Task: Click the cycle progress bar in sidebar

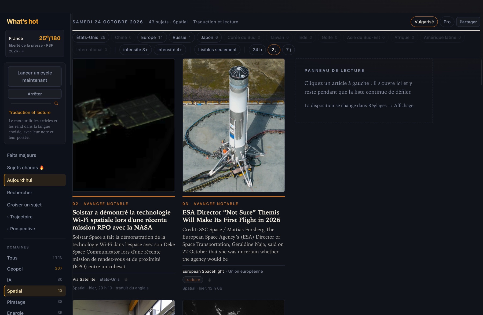Action: (x=31, y=103)
